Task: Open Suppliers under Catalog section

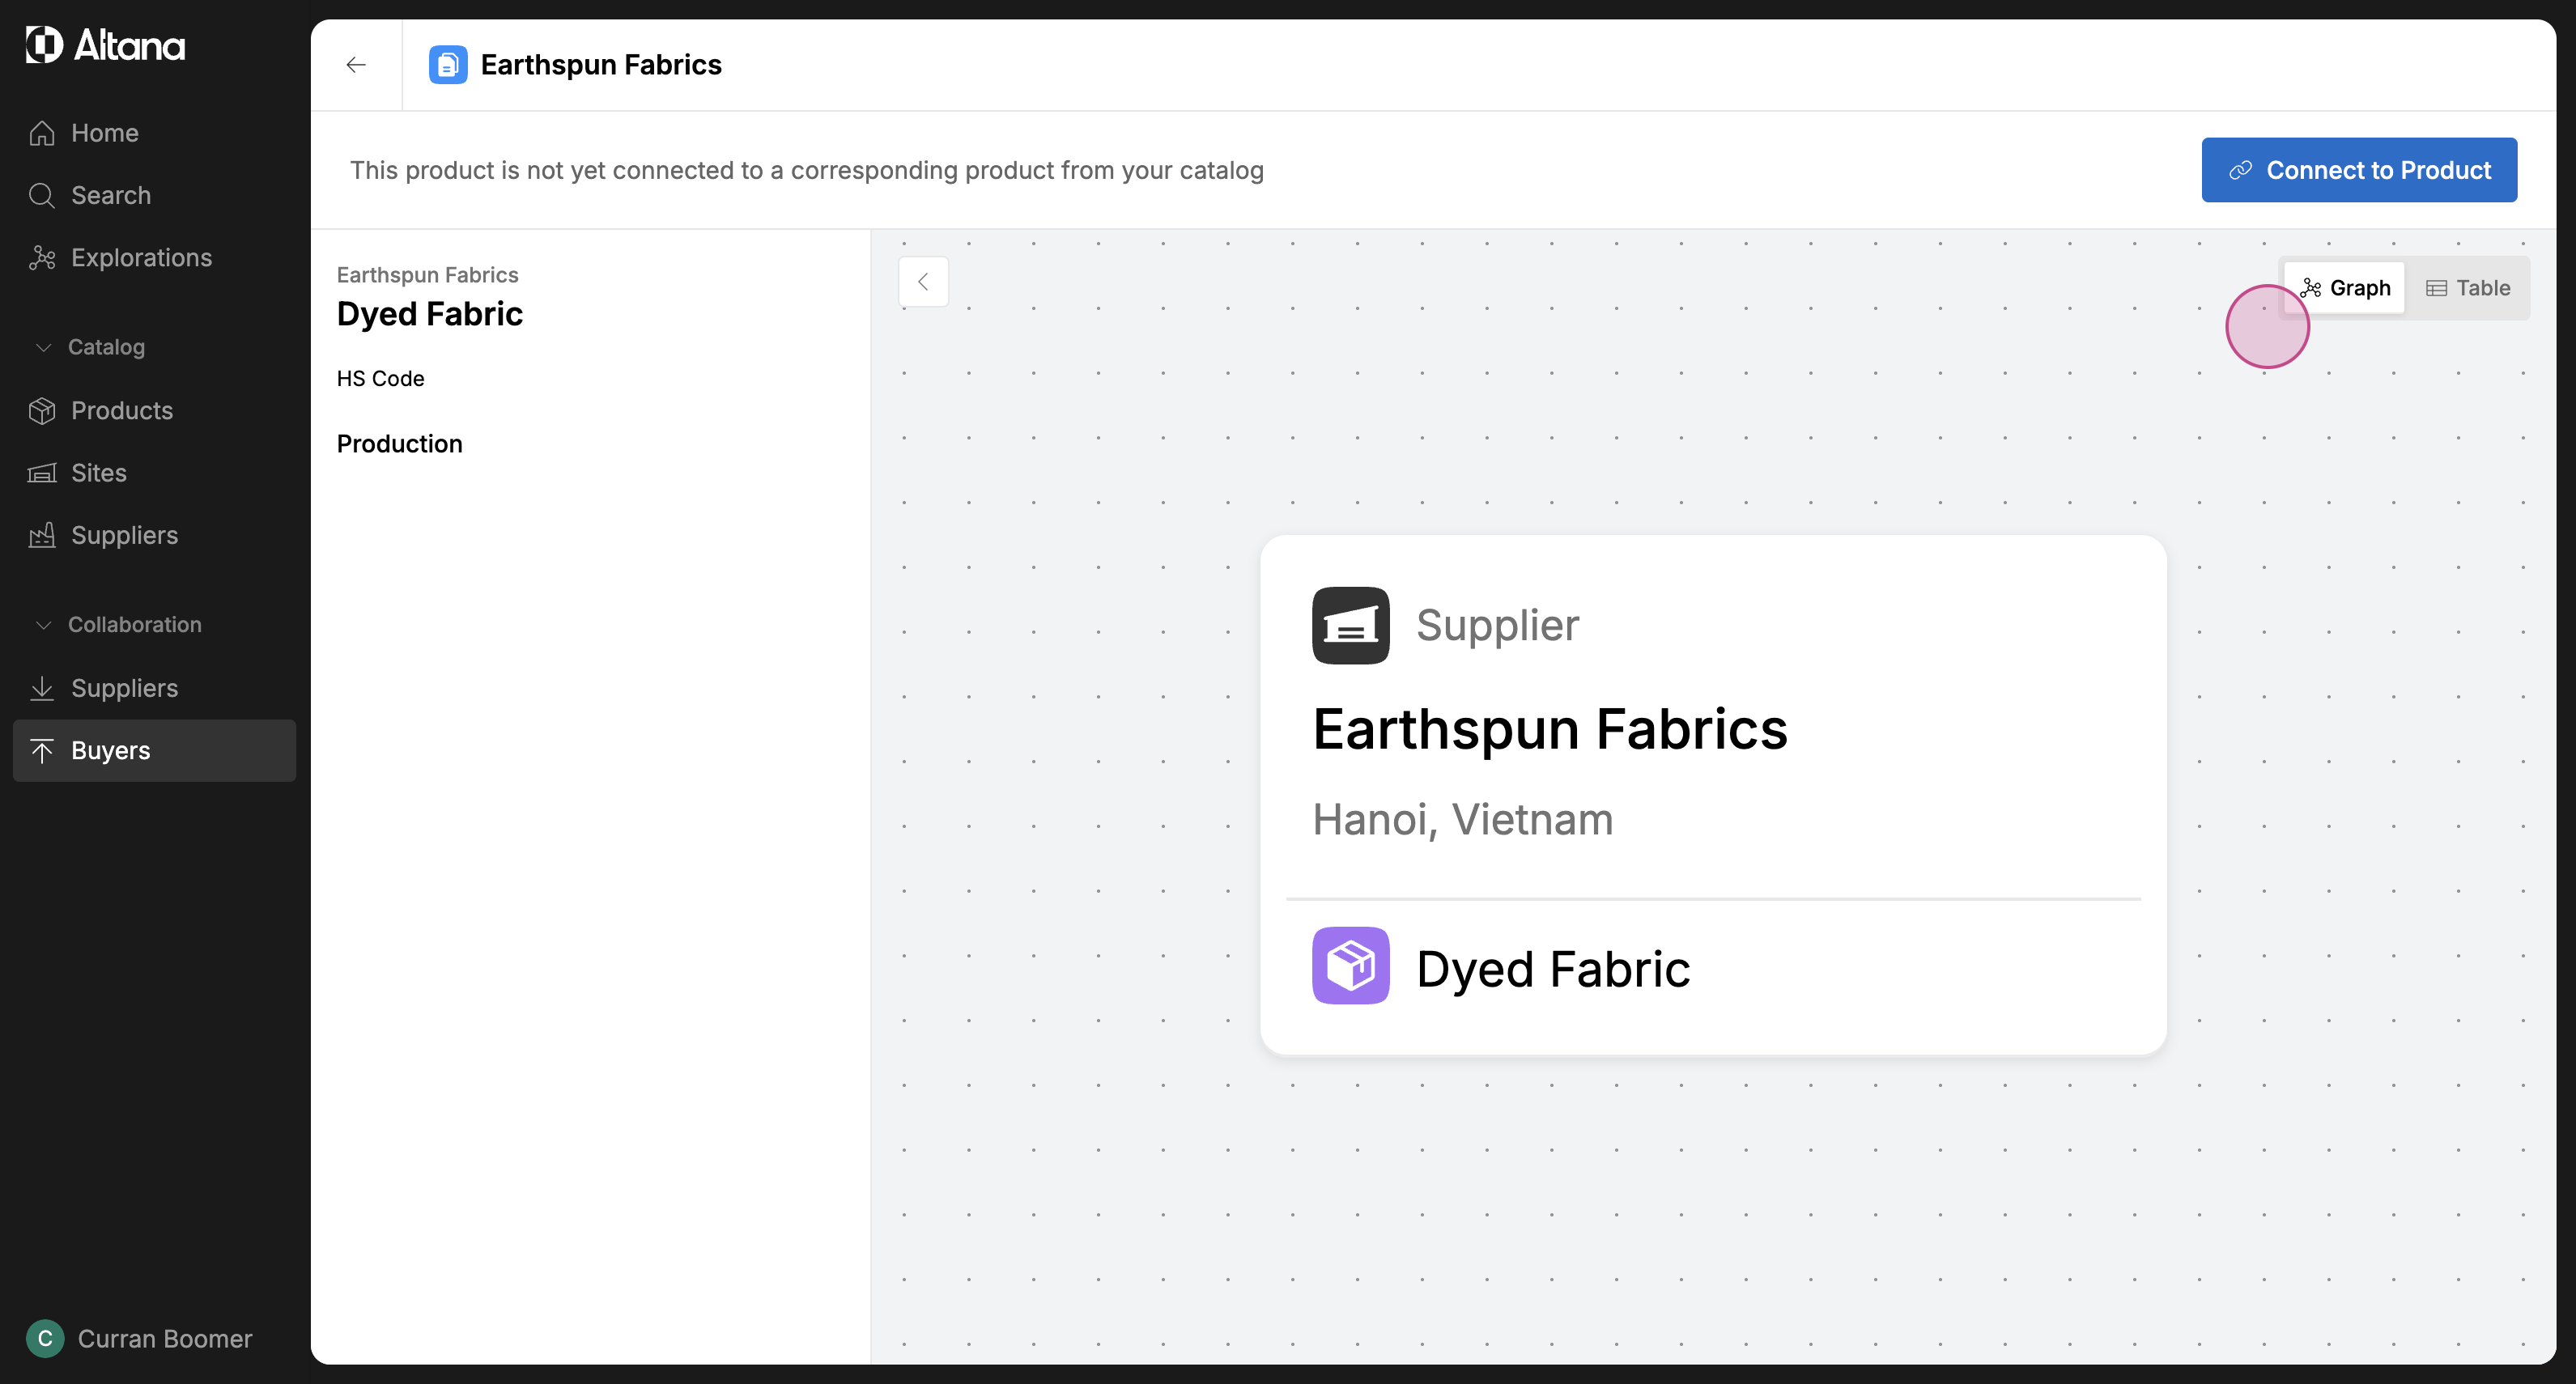Action: point(124,535)
